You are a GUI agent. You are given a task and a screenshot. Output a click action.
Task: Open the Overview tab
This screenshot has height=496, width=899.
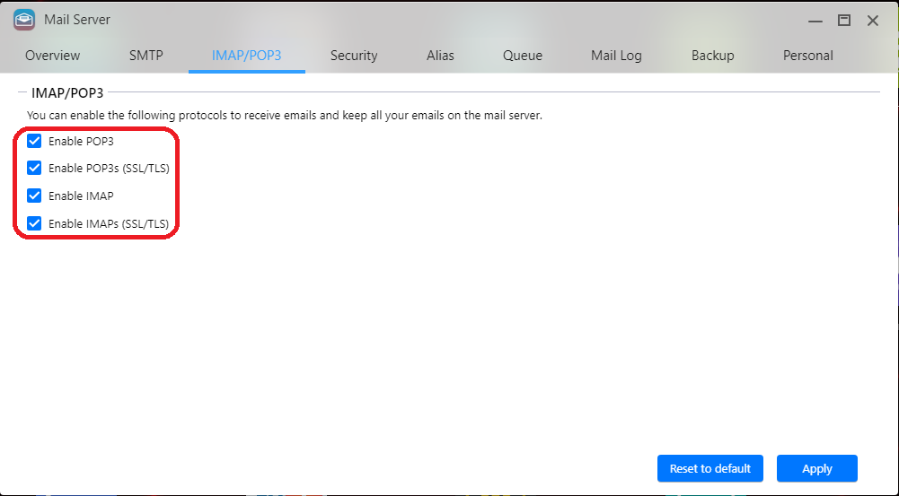(53, 56)
